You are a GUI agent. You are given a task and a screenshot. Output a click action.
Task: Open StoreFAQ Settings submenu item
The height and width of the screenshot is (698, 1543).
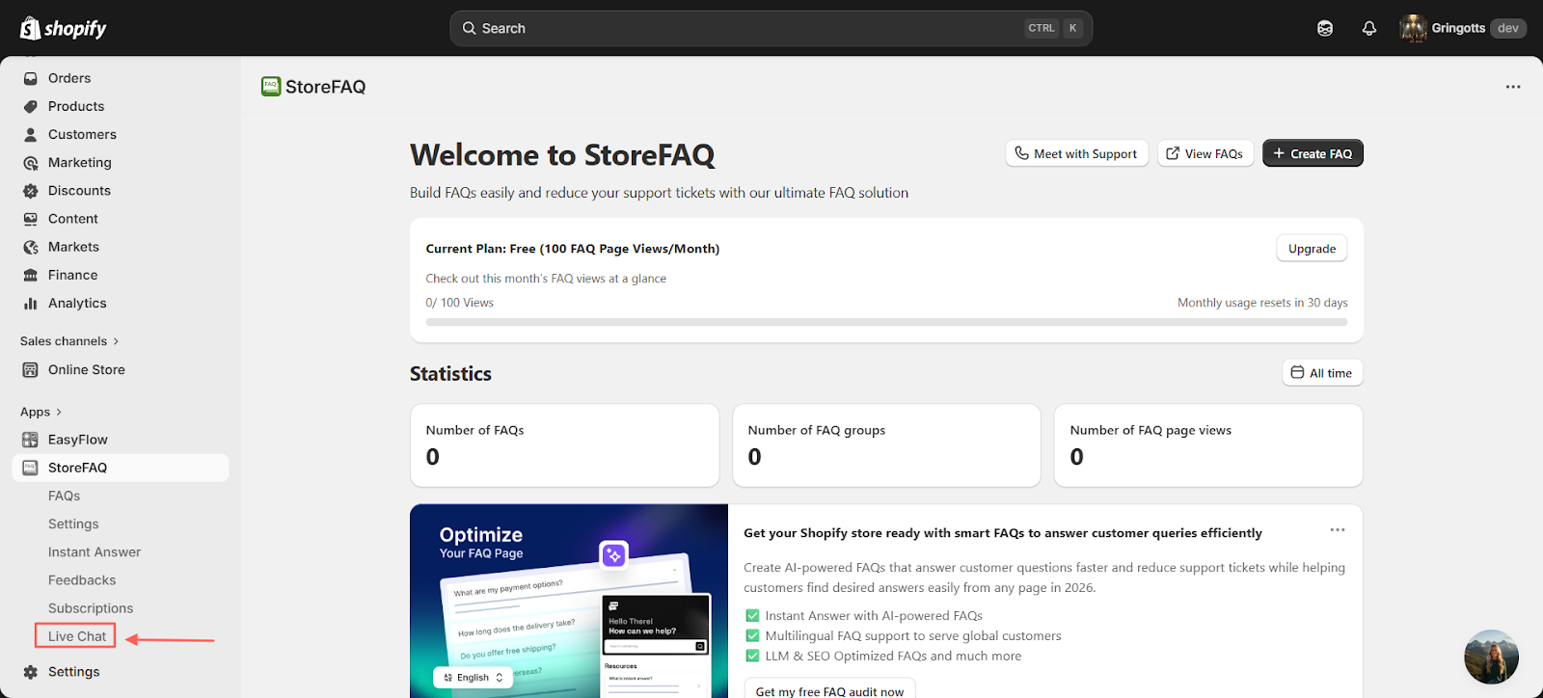tap(73, 523)
